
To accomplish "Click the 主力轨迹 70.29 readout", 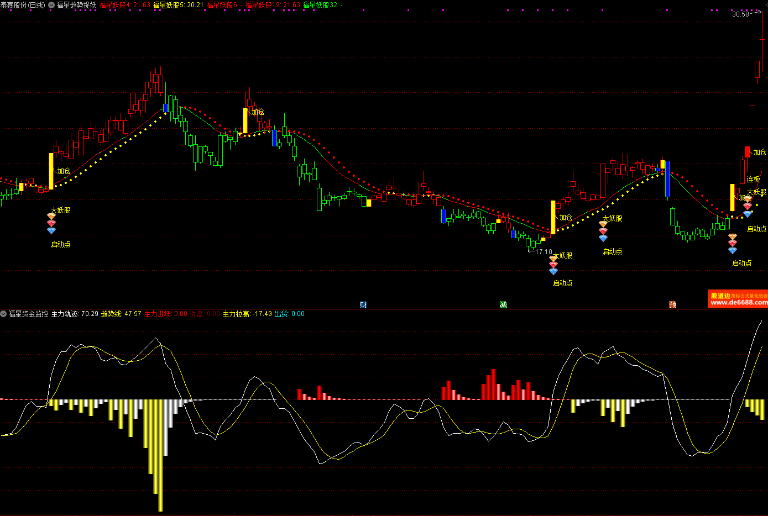I will pyautogui.click(x=75, y=314).
